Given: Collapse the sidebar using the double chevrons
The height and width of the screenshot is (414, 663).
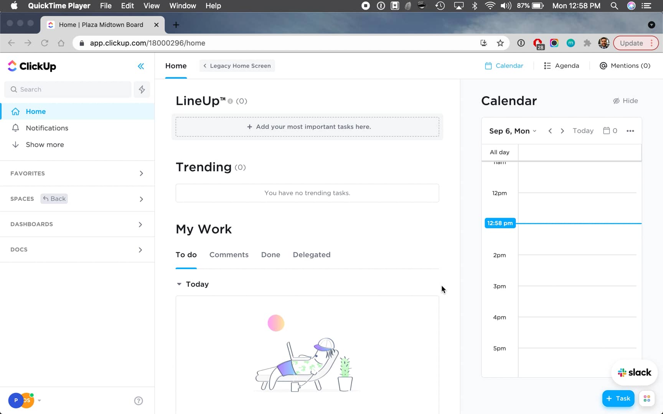Looking at the screenshot, I should [141, 66].
